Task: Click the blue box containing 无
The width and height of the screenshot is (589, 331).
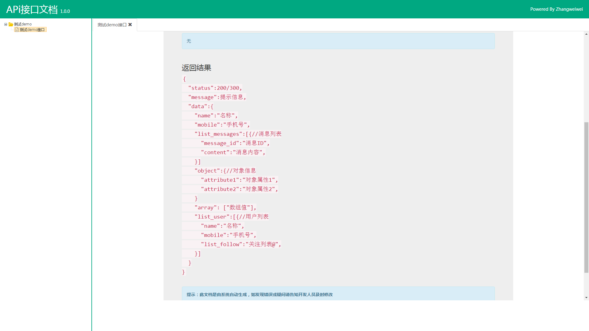Action: click(338, 41)
